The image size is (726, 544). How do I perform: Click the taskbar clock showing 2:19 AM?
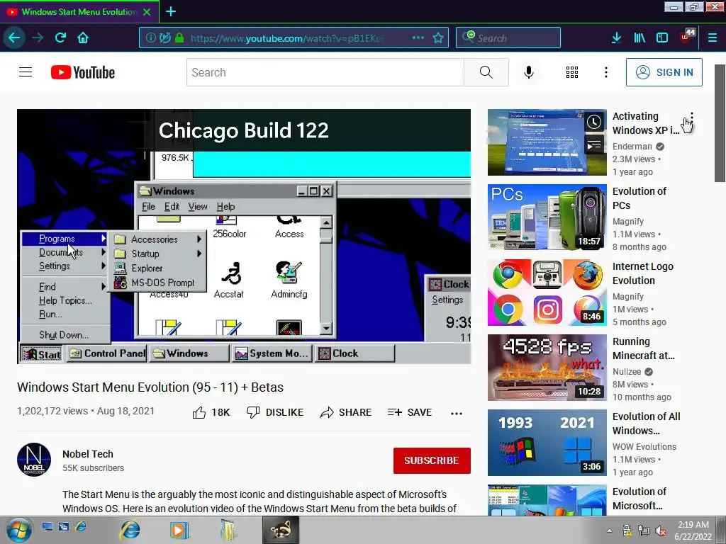[x=693, y=531]
